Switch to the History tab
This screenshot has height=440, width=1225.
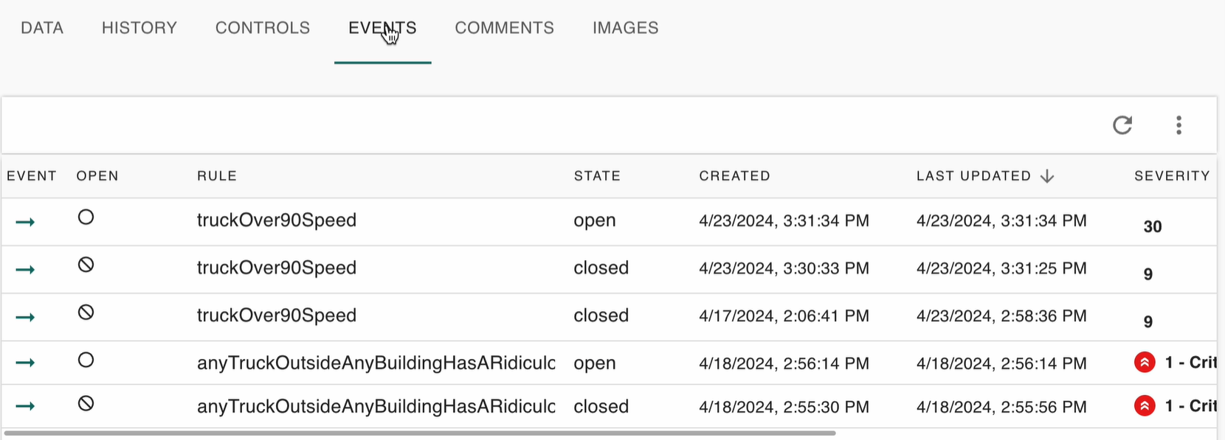pyautogui.click(x=139, y=28)
